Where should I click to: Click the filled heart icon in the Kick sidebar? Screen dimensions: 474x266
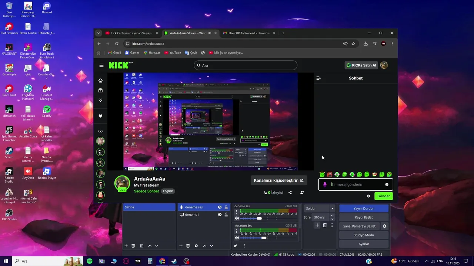coord(100,116)
